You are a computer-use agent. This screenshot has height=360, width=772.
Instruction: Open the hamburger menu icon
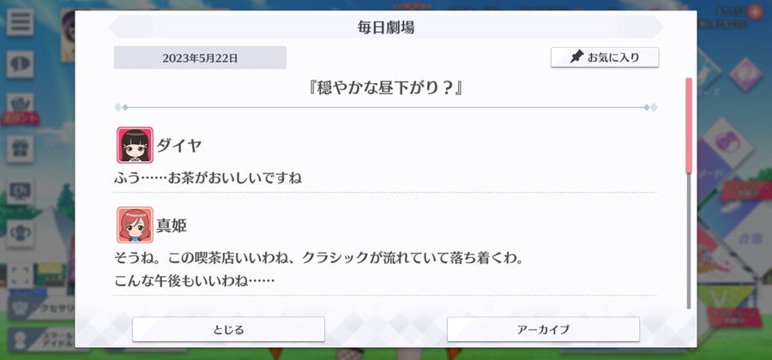[21, 22]
